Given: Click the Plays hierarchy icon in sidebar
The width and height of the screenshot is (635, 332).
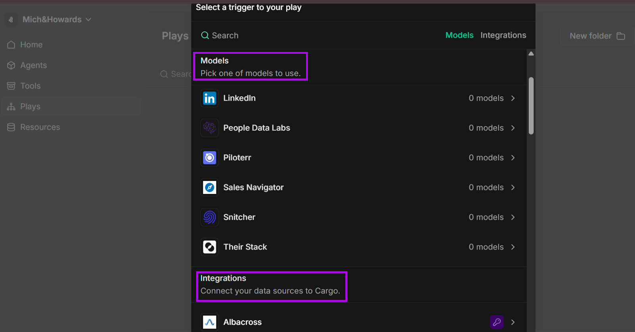Looking at the screenshot, I should click(11, 106).
